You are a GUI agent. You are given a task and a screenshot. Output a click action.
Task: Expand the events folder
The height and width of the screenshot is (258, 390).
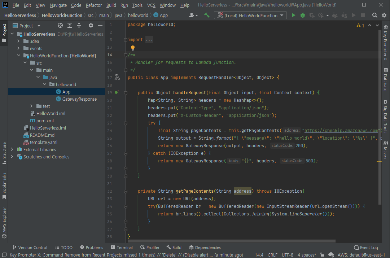point(18,48)
